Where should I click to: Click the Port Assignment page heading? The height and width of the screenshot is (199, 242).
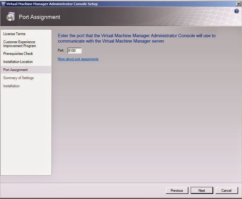click(40, 17)
